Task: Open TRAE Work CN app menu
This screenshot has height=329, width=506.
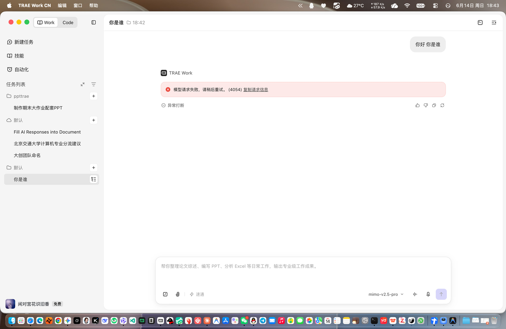Action: click(x=35, y=6)
